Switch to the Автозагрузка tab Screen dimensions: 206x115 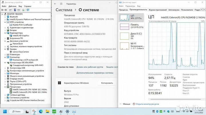point(174,10)
